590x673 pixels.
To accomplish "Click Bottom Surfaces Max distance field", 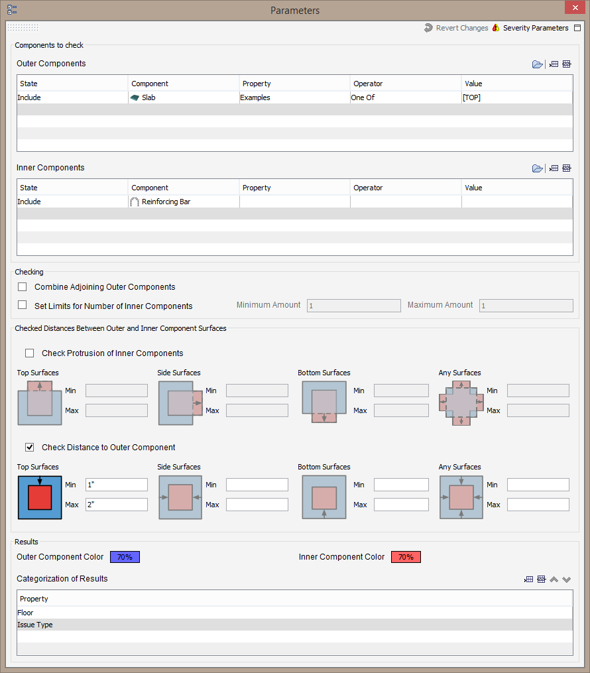I will 401,505.
